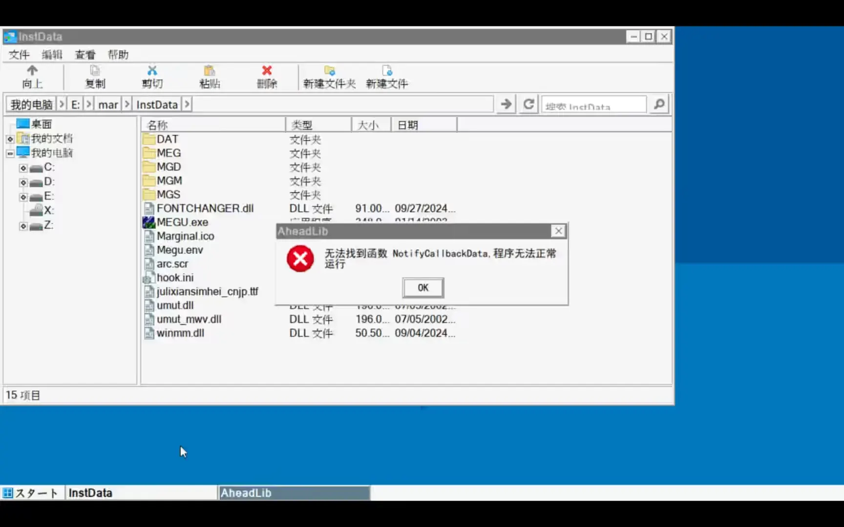The width and height of the screenshot is (844, 527).
Task: Open the Edit (编辑) menu
Action: pos(52,55)
